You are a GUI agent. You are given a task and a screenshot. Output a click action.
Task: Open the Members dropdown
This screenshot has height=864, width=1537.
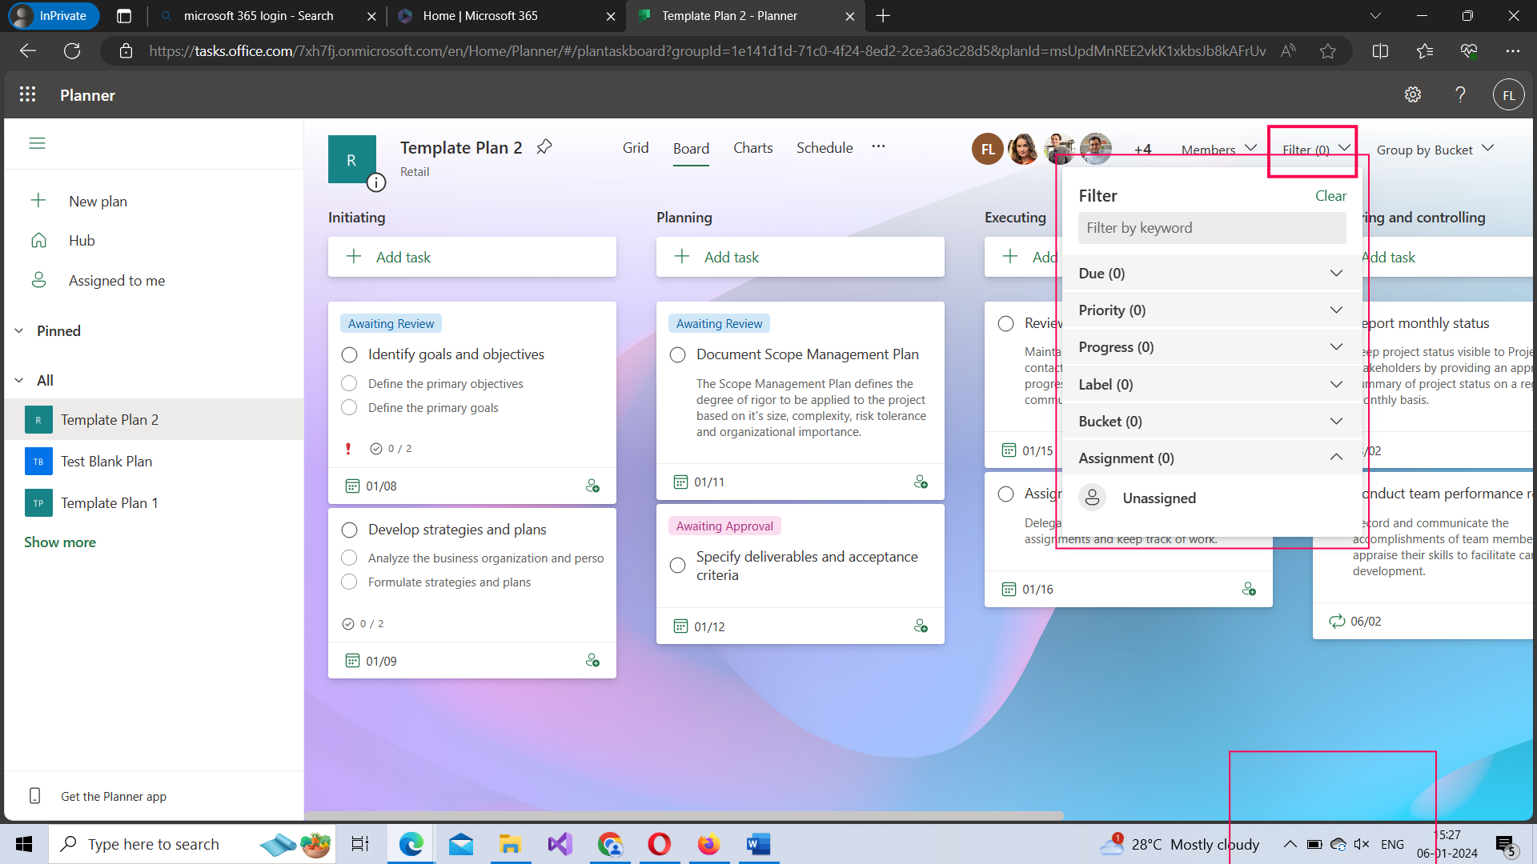[x=1218, y=150]
